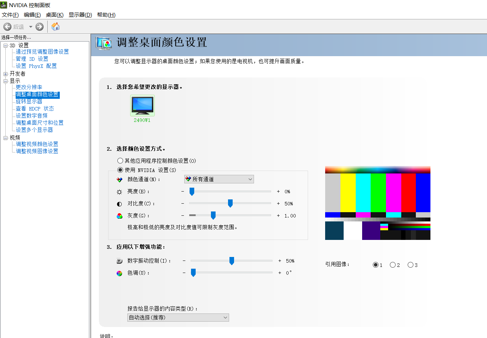Screen dimensions: 487x338
Task: Collapse the 3D 设置 tree node
Action: click(x=6, y=45)
